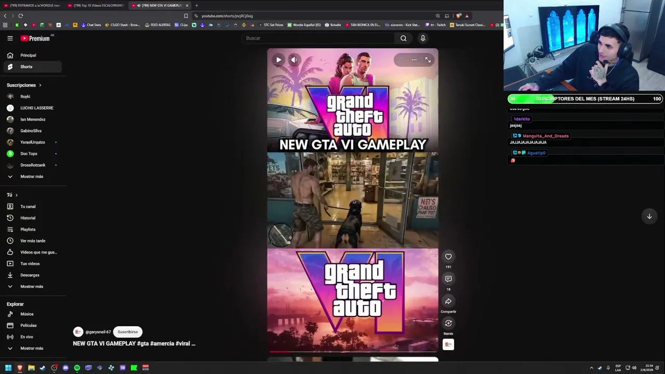Open the Short's three-dot more options menu
This screenshot has height=374, width=665.
414,60
